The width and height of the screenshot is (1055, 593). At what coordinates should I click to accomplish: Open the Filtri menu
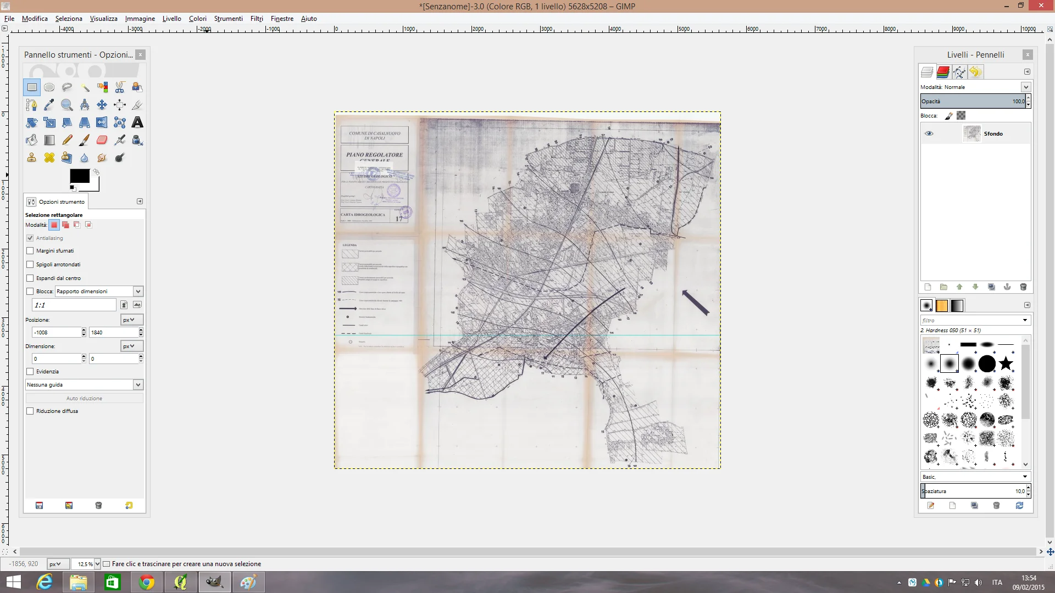[x=257, y=19]
